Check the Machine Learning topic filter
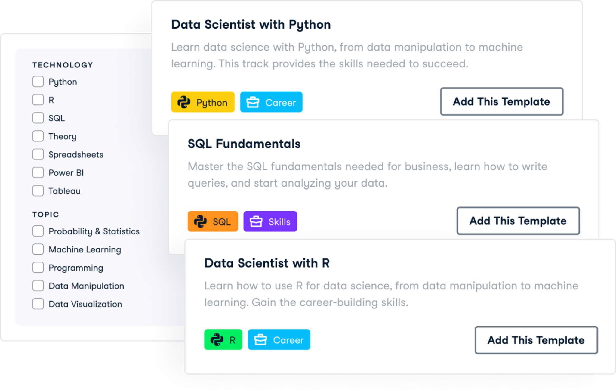616x390 pixels. (x=38, y=249)
